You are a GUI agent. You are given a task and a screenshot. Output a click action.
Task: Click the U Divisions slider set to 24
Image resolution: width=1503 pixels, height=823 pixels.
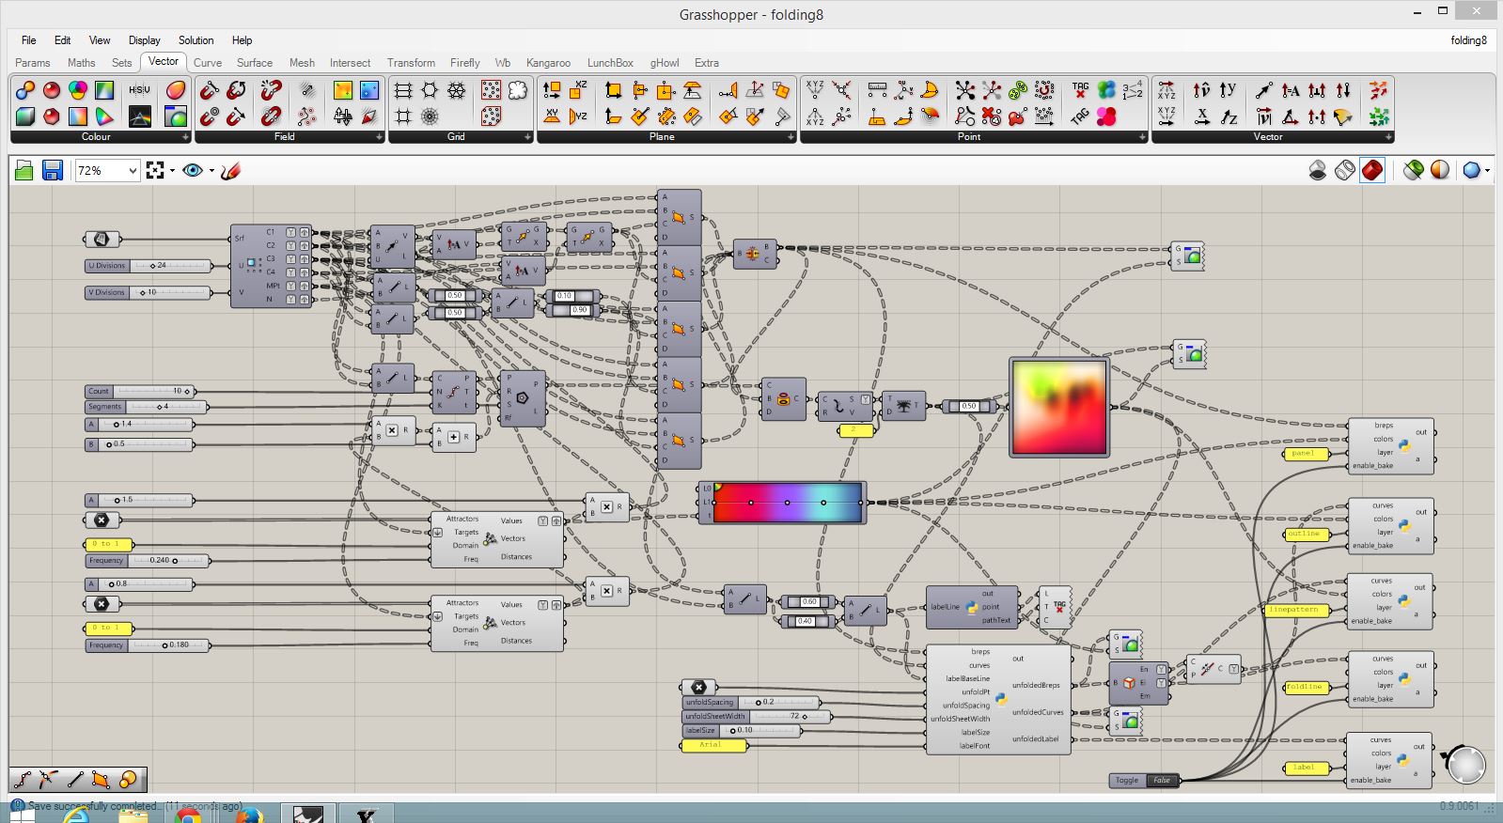tap(169, 266)
